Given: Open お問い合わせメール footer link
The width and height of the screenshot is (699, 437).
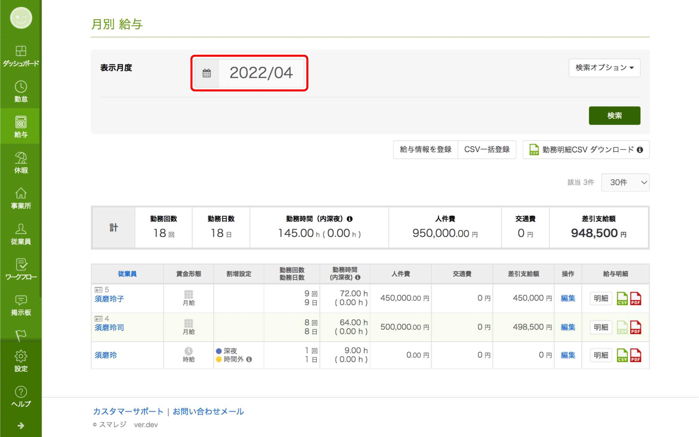Looking at the screenshot, I should pos(208,411).
